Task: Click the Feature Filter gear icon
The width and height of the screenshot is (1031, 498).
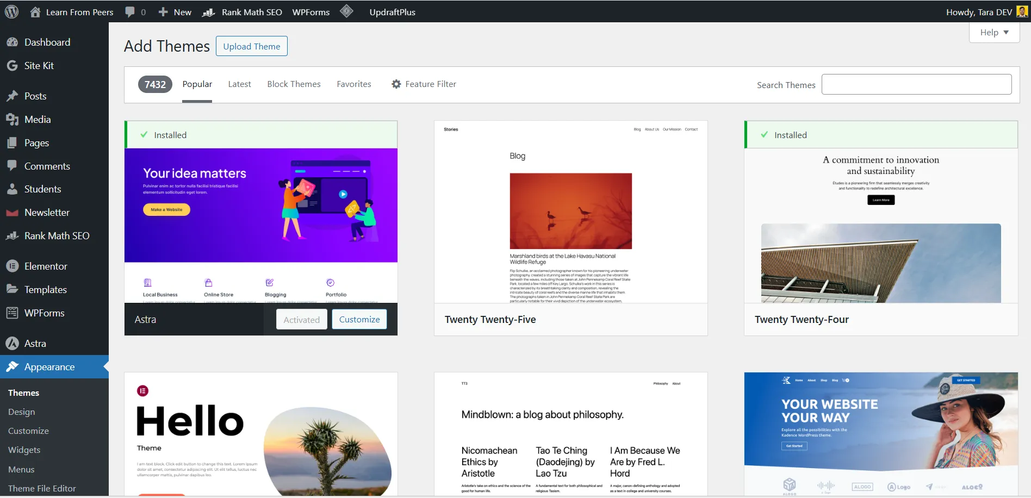Action: pos(396,84)
